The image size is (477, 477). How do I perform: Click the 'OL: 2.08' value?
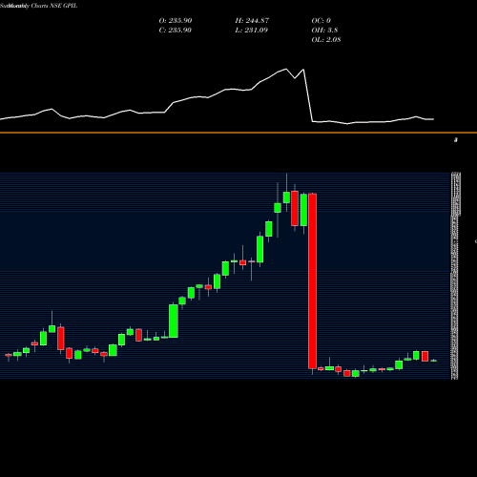pos(326,39)
